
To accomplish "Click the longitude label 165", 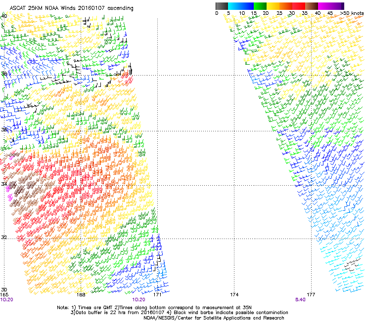I will click(4, 295).
